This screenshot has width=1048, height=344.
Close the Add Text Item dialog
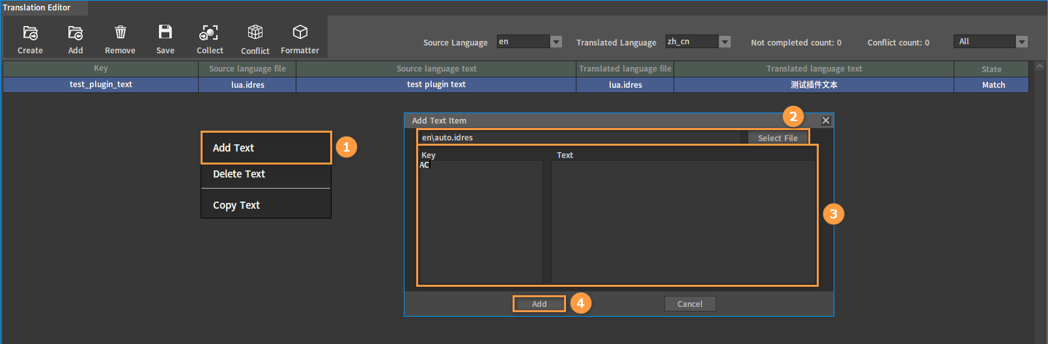825,120
